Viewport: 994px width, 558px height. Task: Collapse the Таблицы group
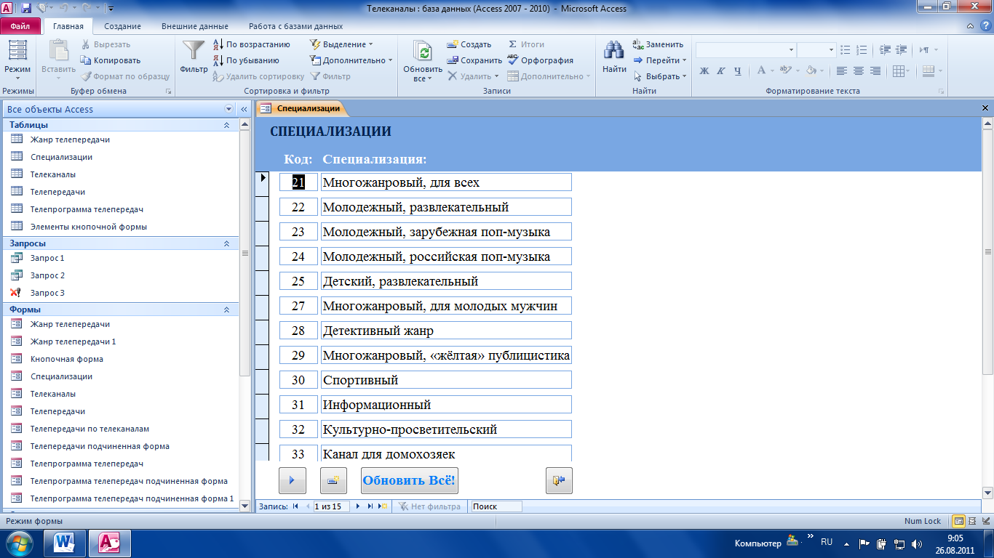(x=226, y=125)
